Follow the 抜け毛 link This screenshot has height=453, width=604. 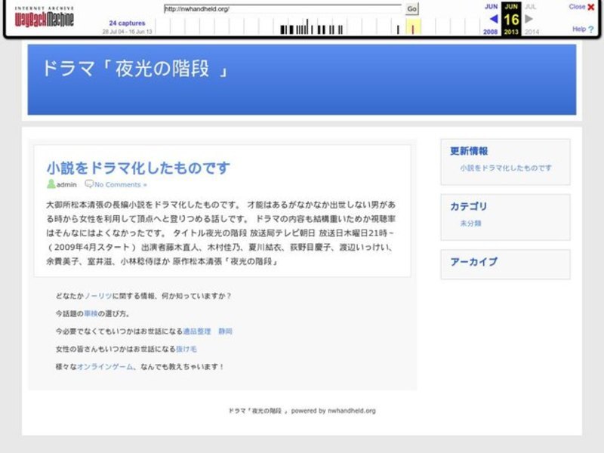pyautogui.click(x=186, y=349)
